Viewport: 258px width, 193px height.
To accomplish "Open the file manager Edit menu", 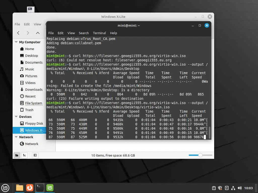I will pos(27,24).
